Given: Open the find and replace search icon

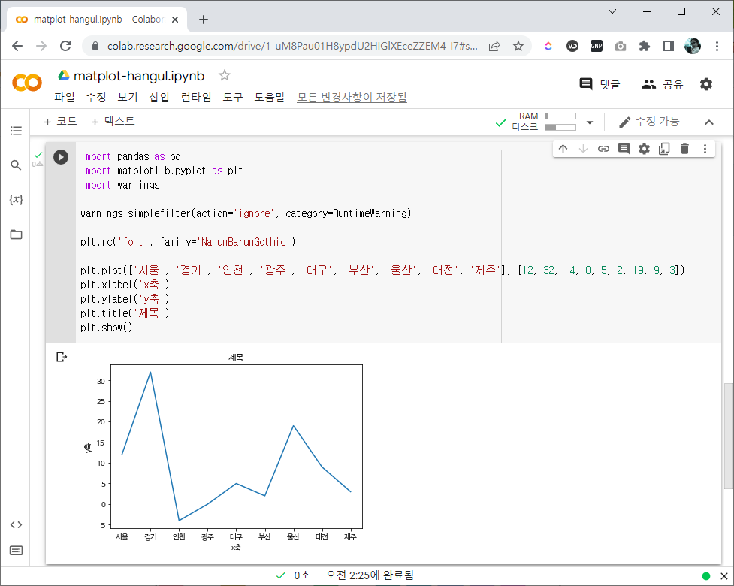Looking at the screenshot, I should click(16, 165).
